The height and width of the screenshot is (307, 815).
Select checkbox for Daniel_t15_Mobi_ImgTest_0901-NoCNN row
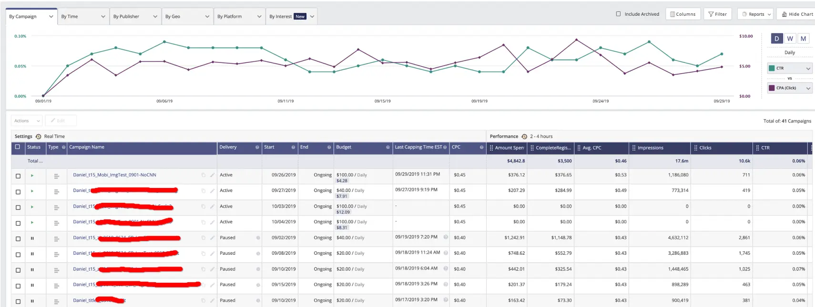[18, 176]
